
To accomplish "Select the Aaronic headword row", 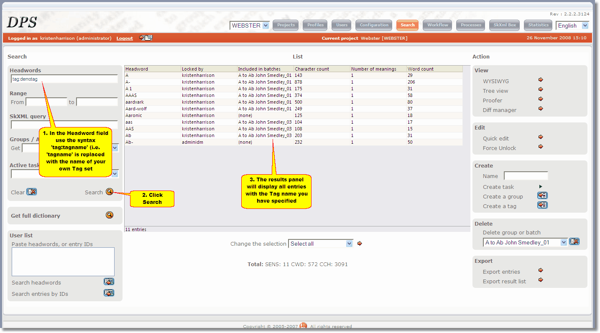I will tap(294, 115).
